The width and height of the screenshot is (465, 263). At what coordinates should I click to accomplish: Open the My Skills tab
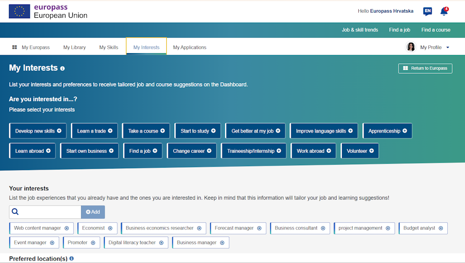pos(109,47)
